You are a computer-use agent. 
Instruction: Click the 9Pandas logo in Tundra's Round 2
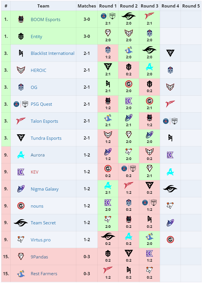pyautogui.click(x=129, y=135)
